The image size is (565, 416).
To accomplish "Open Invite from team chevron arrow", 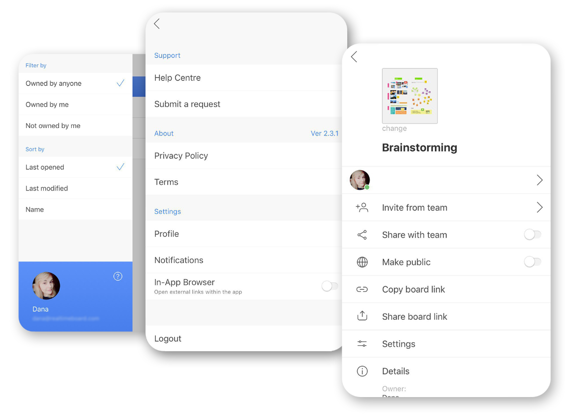I will coord(539,208).
